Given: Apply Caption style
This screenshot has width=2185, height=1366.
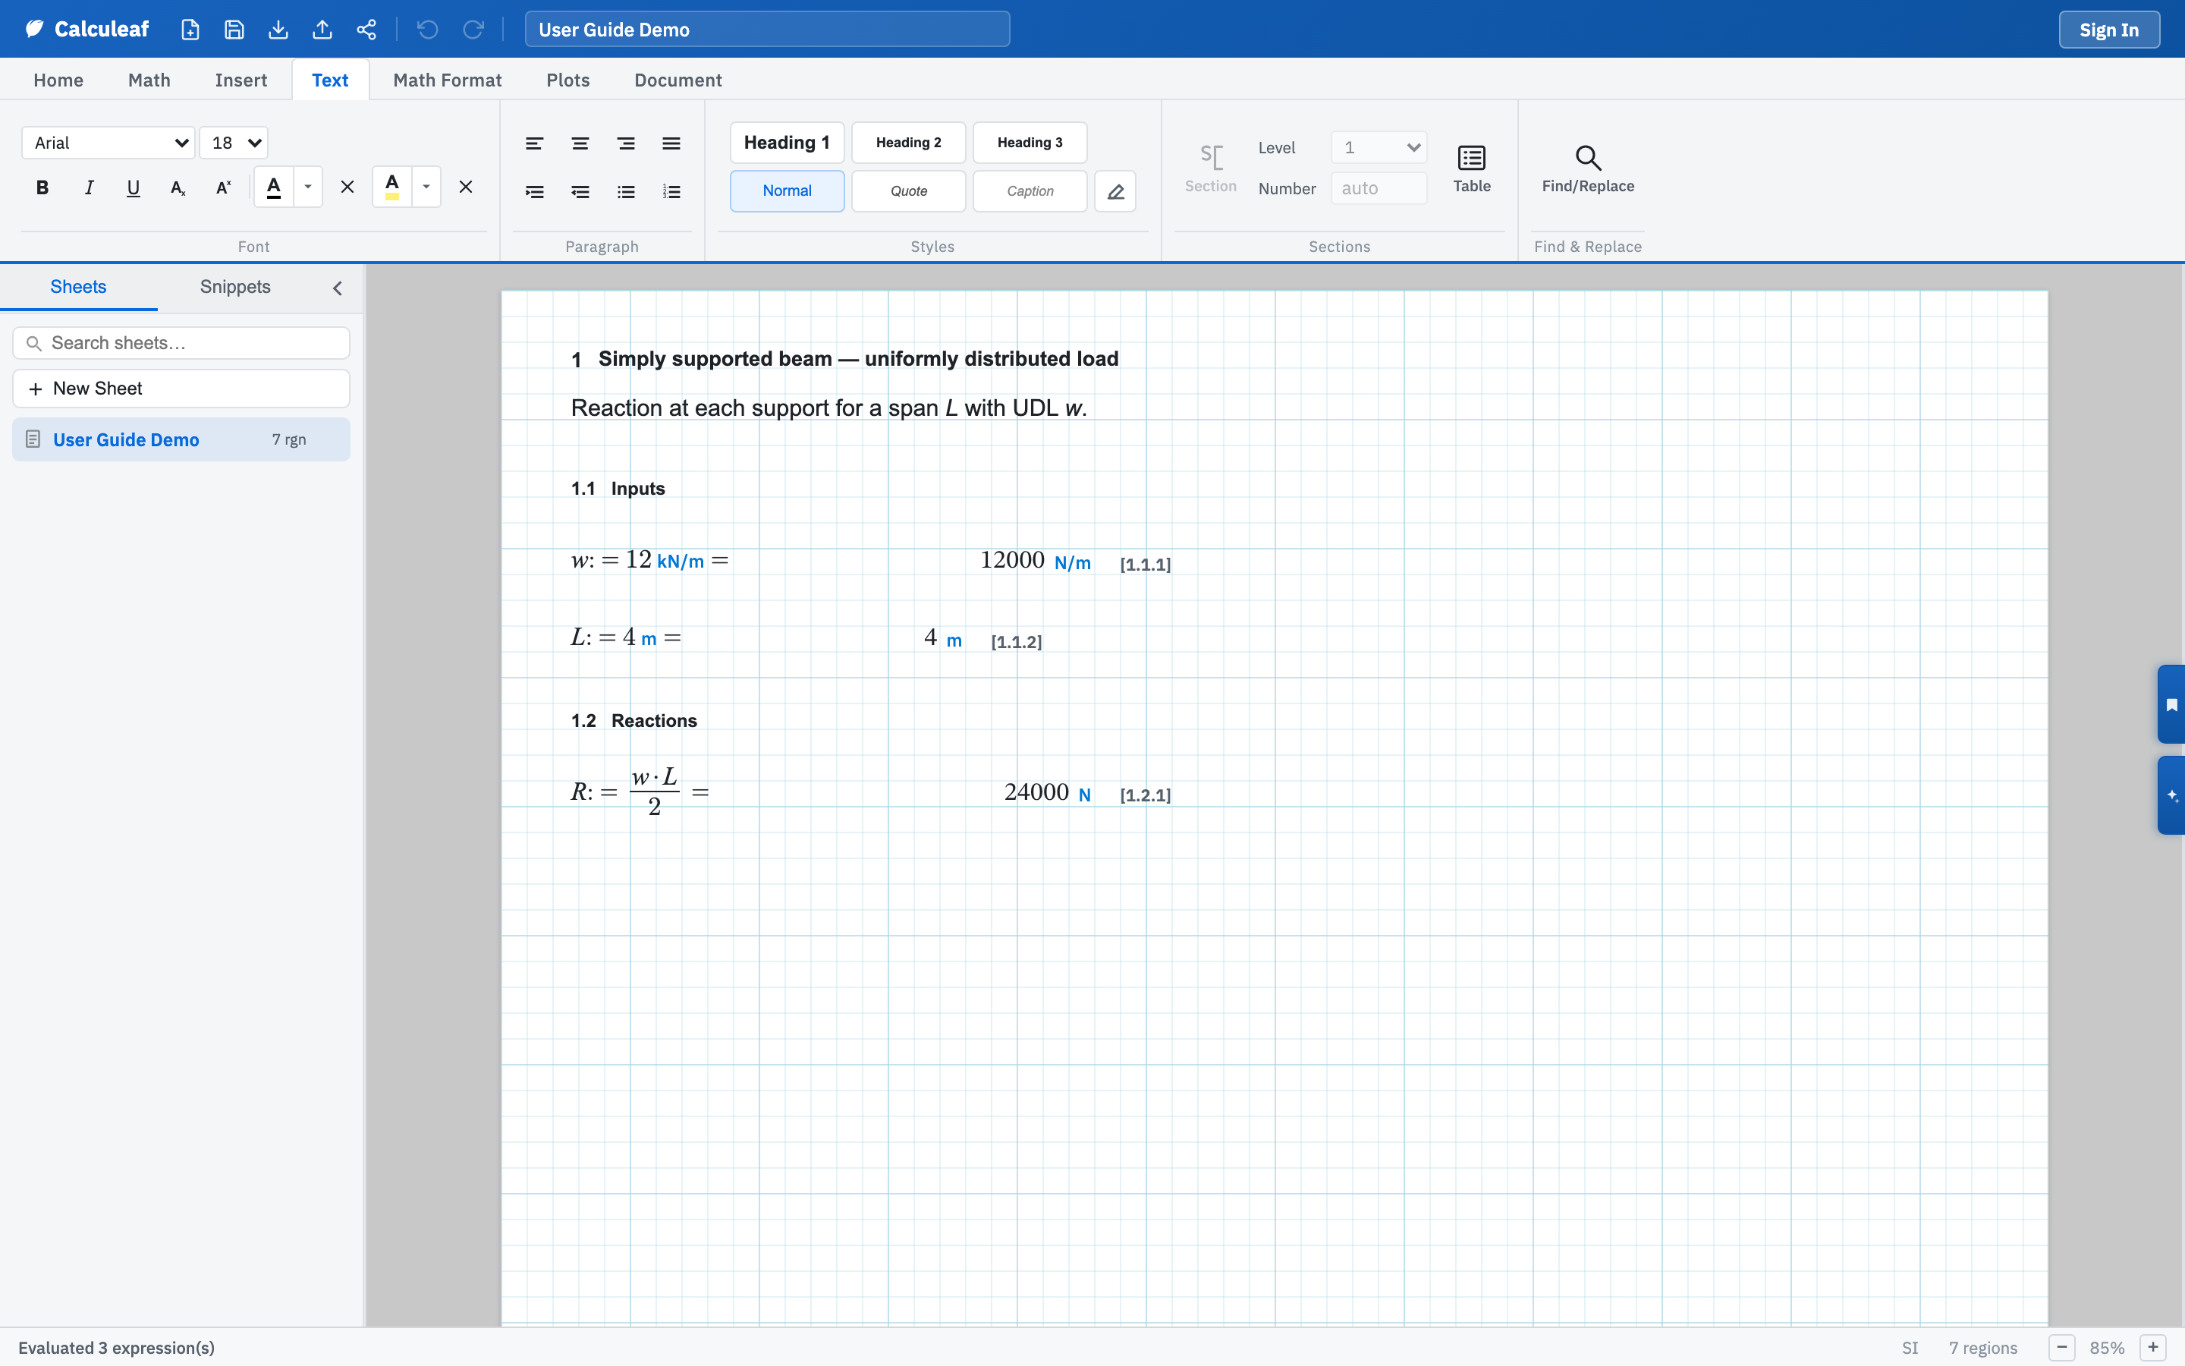Looking at the screenshot, I should pyautogui.click(x=1030, y=190).
